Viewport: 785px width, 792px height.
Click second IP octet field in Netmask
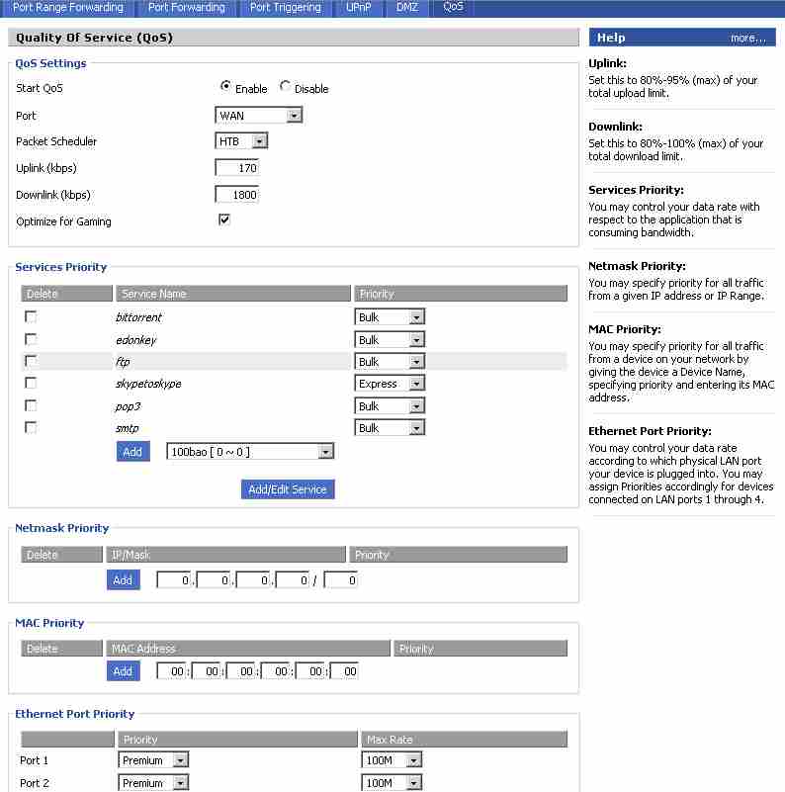(x=214, y=579)
